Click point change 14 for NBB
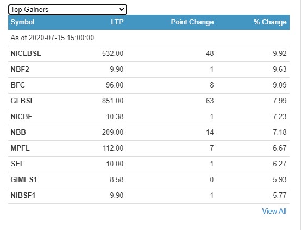The width and height of the screenshot is (301, 230). pyautogui.click(x=210, y=132)
